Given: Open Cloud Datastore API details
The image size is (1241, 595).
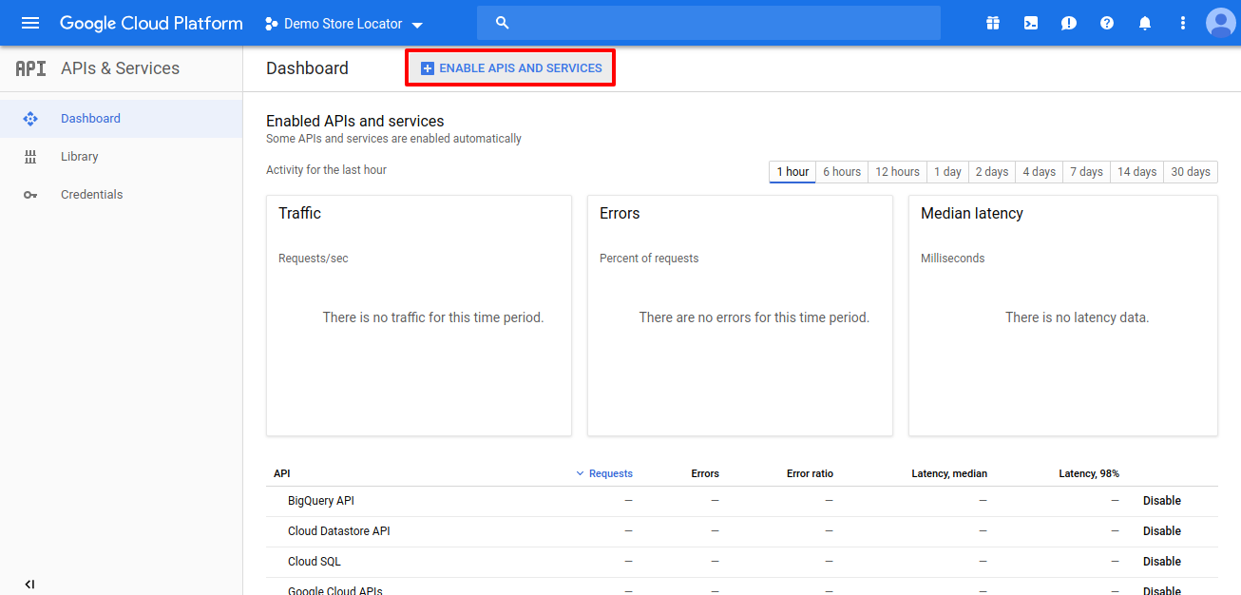Looking at the screenshot, I should [338, 531].
